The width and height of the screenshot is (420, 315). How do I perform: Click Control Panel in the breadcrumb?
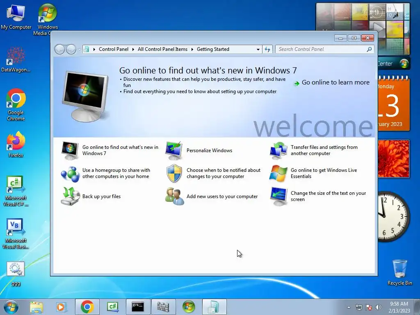click(114, 49)
